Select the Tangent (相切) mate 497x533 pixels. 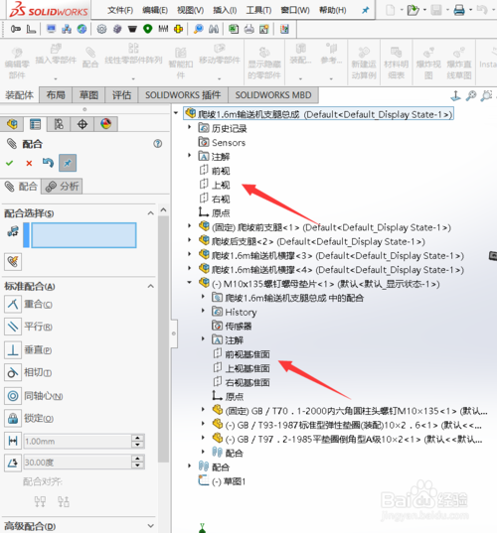pos(13,373)
